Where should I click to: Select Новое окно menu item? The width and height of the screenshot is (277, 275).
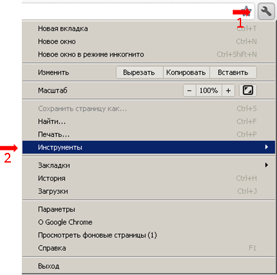(148, 41)
